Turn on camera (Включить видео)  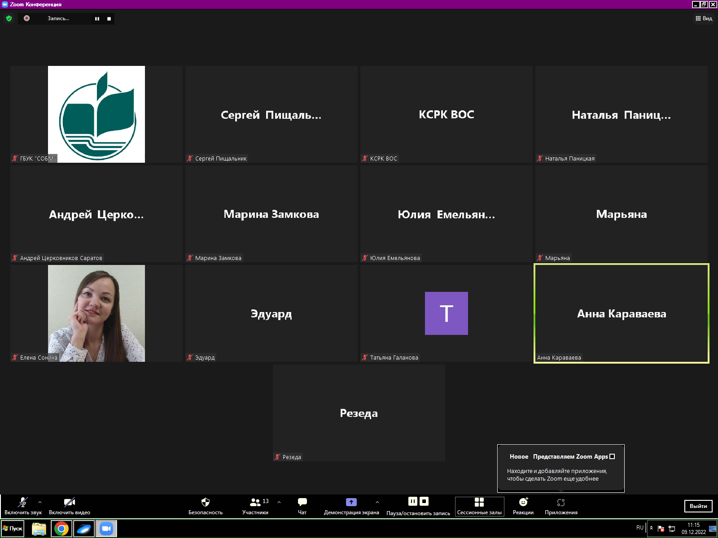70,502
